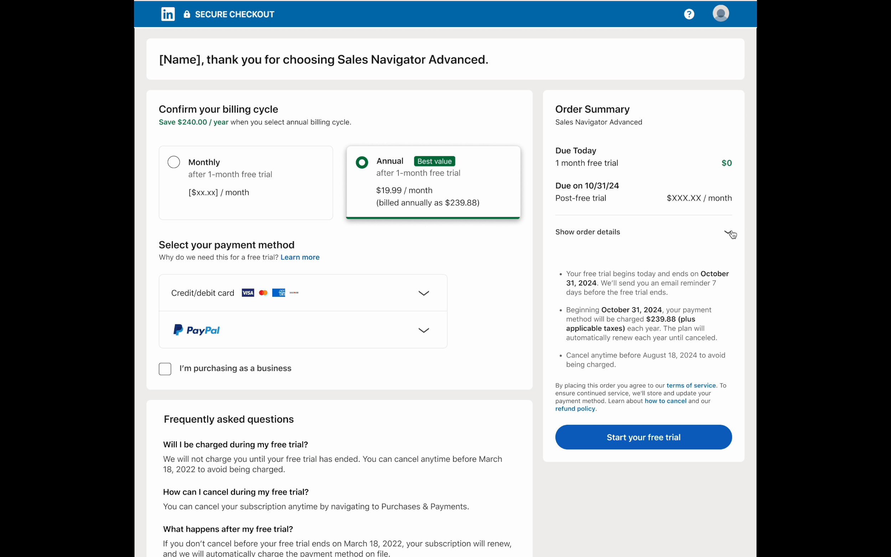Click the Best value badge
The image size is (891, 557).
[x=434, y=161]
